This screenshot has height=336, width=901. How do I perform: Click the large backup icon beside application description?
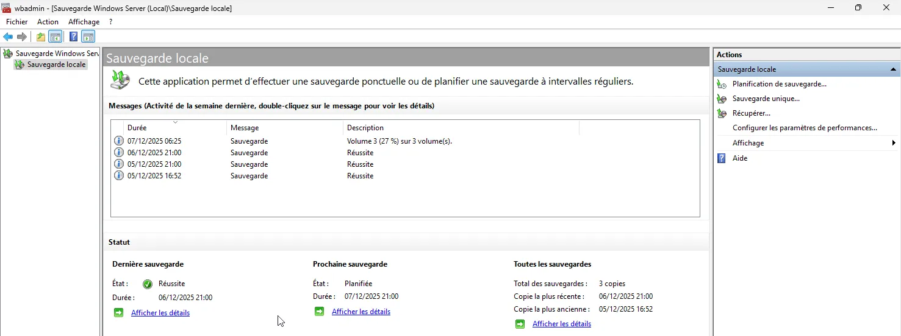[120, 80]
